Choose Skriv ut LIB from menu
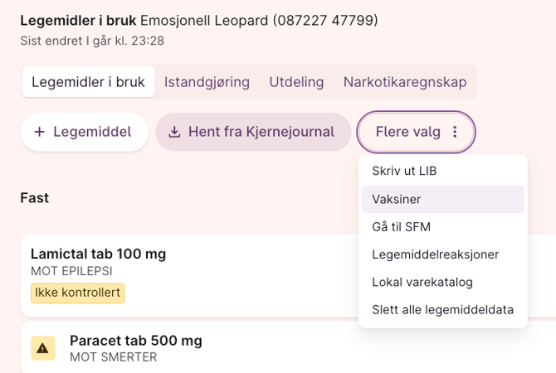The height and width of the screenshot is (373, 556). pos(404,172)
